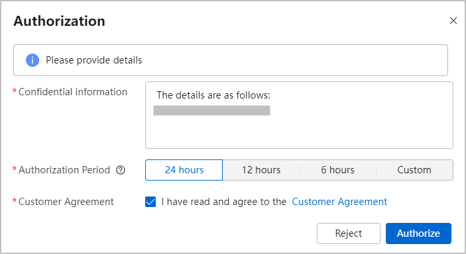The height and width of the screenshot is (254, 466).
Task: Click the 'Confidential information' field label
Action: (x=73, y=92)
